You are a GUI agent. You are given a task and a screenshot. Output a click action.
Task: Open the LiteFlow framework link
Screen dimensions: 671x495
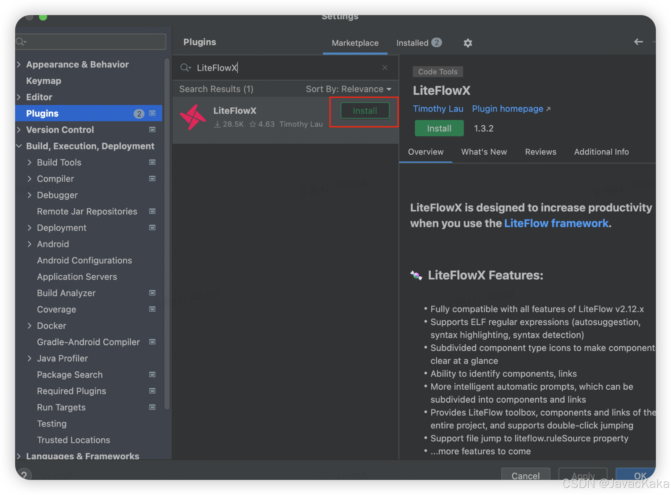(556, 223)
